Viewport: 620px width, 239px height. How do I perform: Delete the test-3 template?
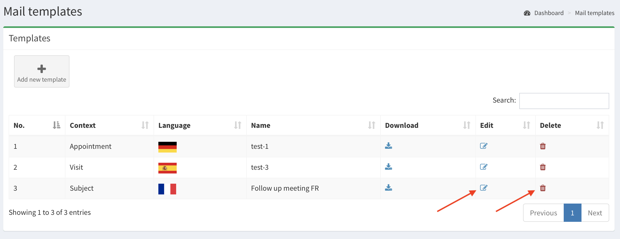click(x=543, y=167)
